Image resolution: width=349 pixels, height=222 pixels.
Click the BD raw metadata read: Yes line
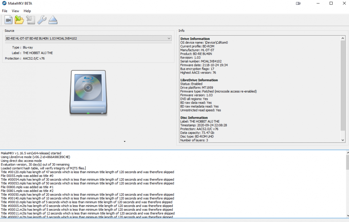[199, 107]
